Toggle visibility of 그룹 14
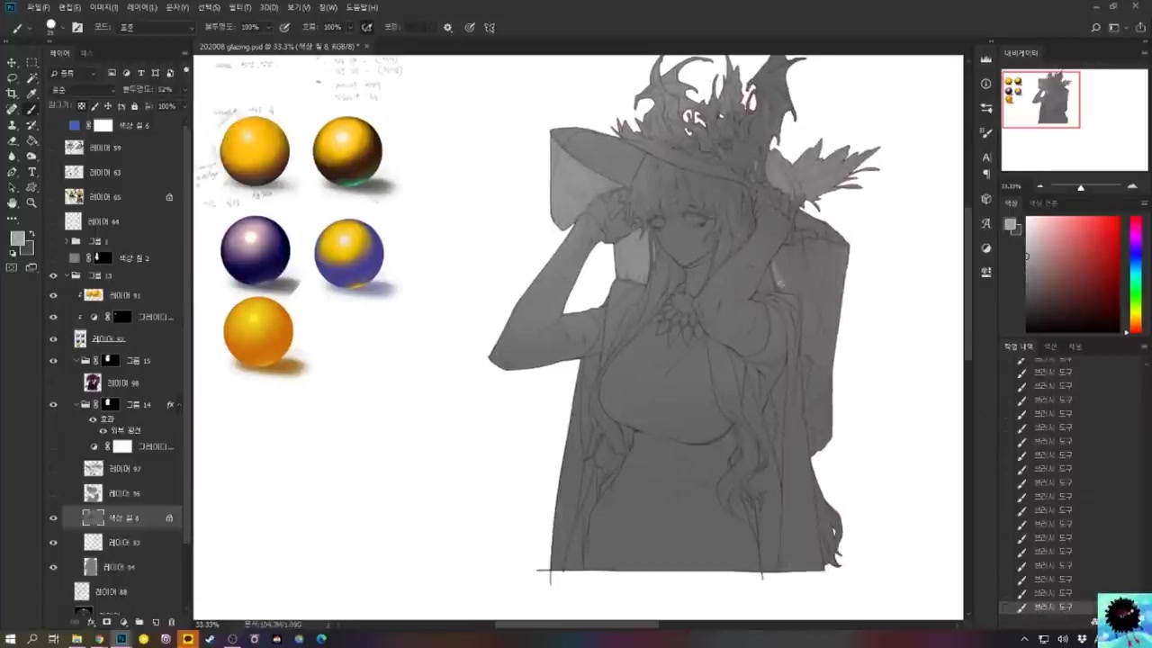The image size is (1152, 648). (x=53, y=405)
